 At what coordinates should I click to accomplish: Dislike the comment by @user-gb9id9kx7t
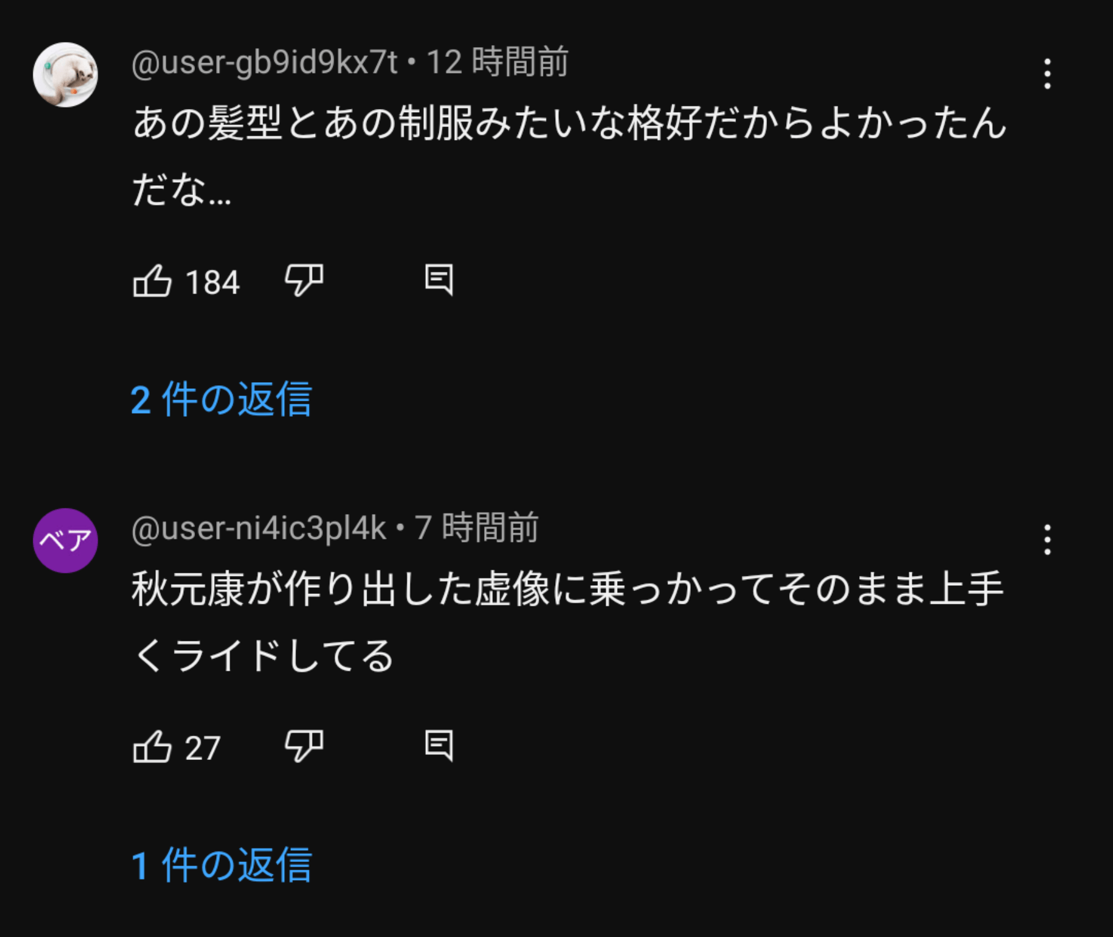pyautogui.click(x=303, y=280)
